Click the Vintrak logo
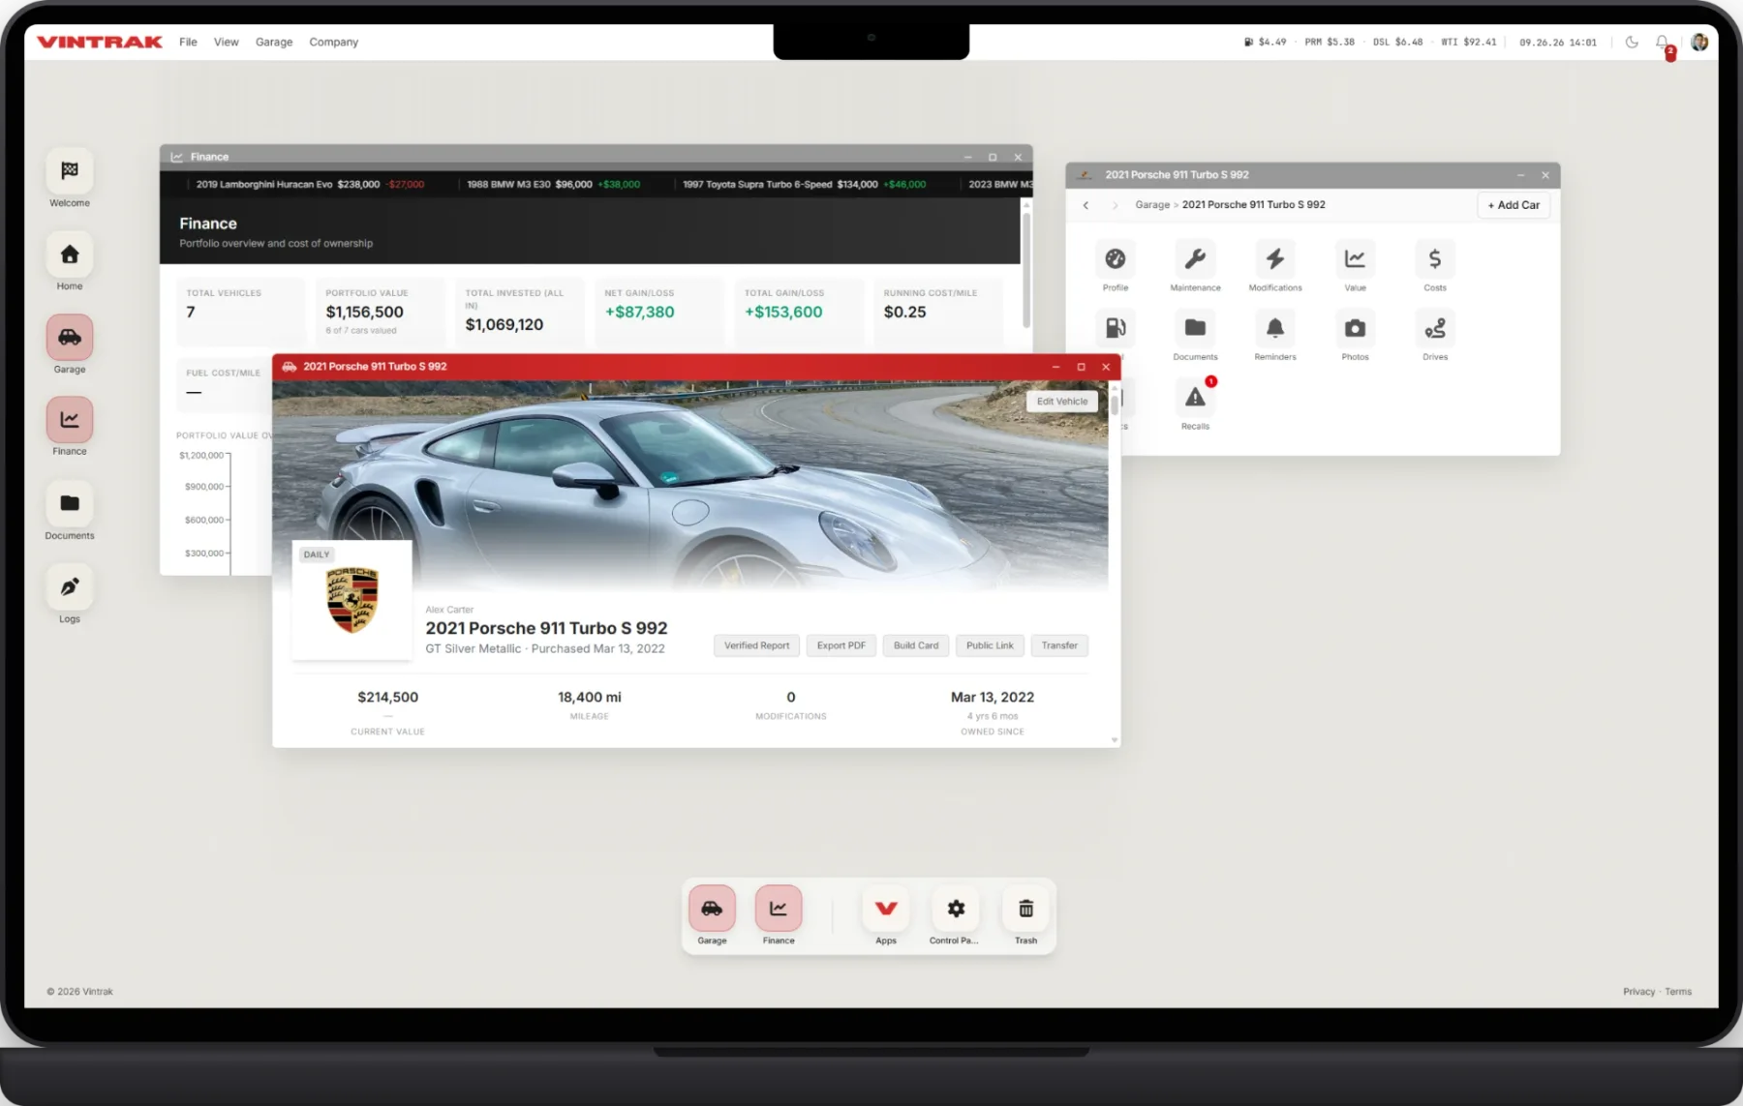Screen dimensions: 1743x1106 (x=100, y=42)
